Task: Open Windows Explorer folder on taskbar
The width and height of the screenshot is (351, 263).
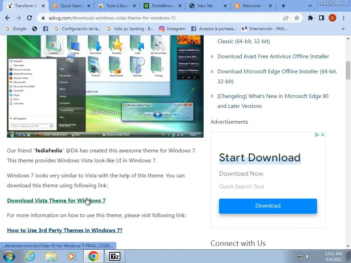Action: coord(51,256)
